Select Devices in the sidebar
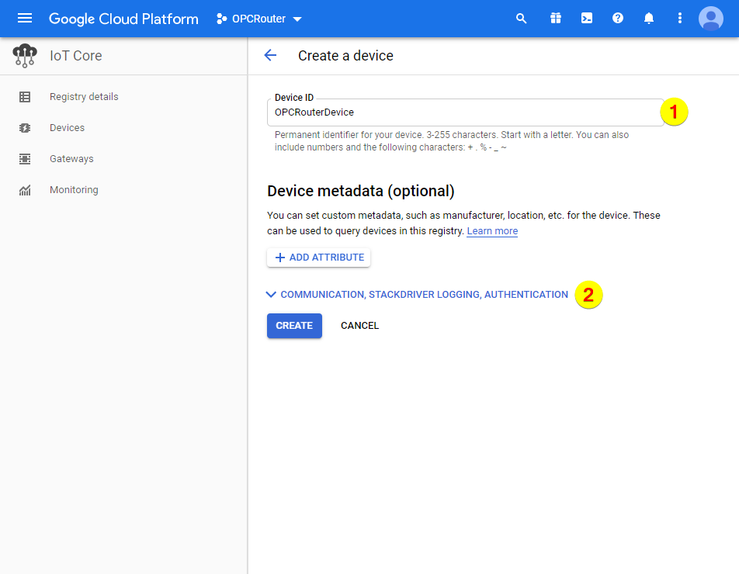Image resolution: width=739 pixels, height=574 pixels. 67,128
